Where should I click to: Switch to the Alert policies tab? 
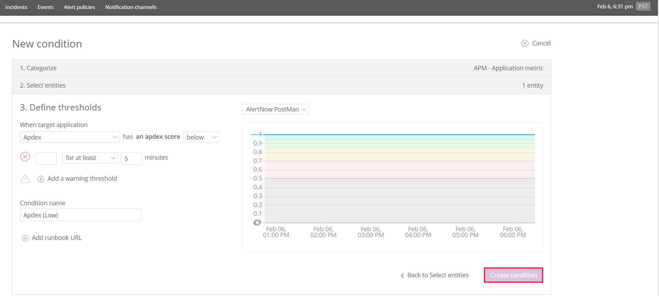point(79,7)
